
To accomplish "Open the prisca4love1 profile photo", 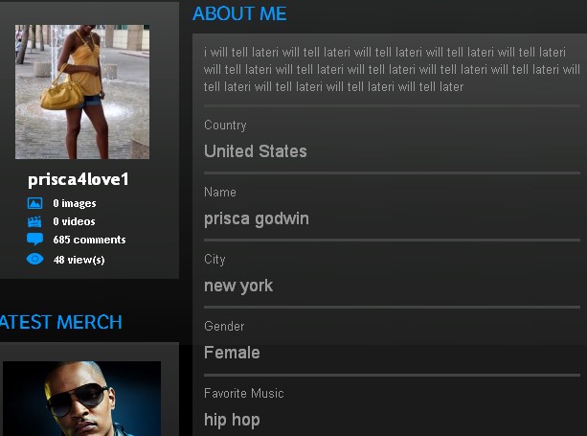I will 82,92.
